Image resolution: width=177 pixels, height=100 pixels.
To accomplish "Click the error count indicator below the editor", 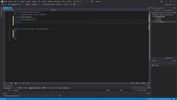I will [12, 83].
